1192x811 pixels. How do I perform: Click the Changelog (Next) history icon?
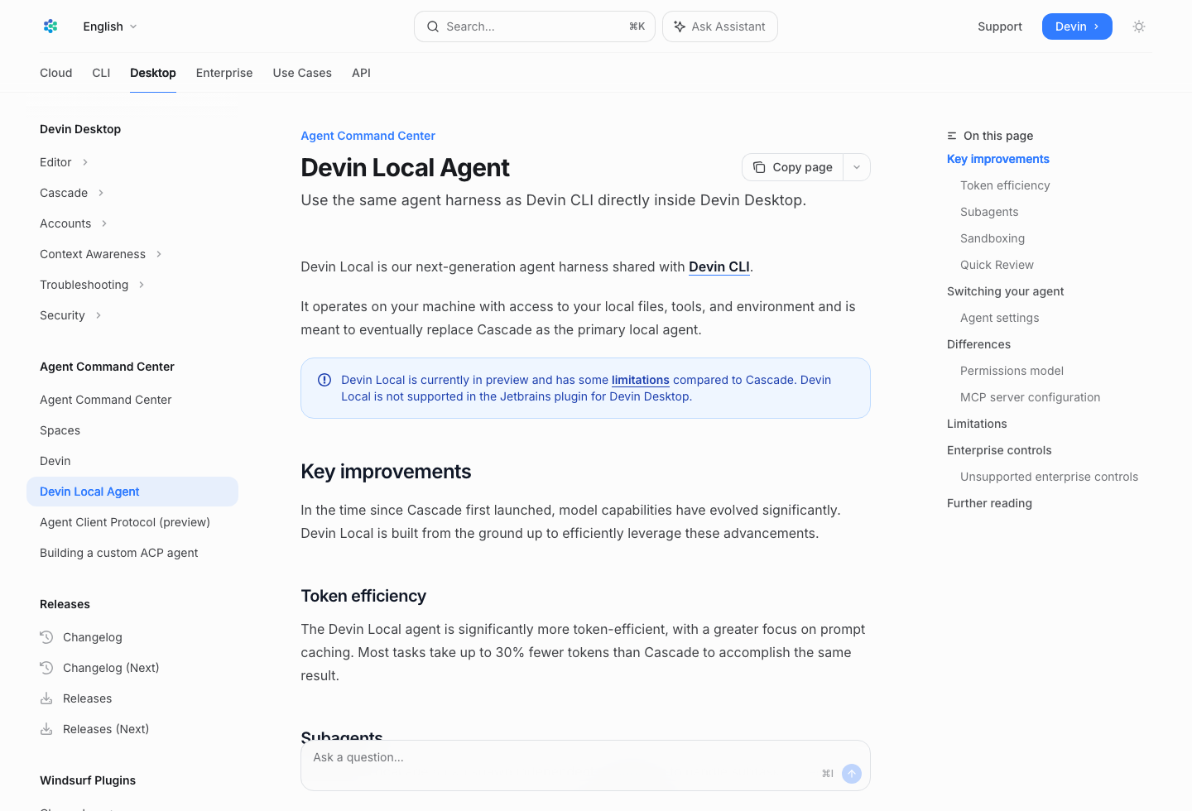click(x=46, y=668)
